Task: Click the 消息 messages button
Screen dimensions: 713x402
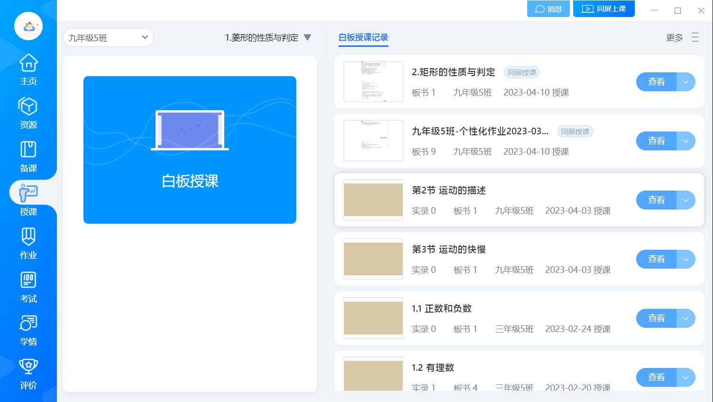Action: (x=548, y=9)
